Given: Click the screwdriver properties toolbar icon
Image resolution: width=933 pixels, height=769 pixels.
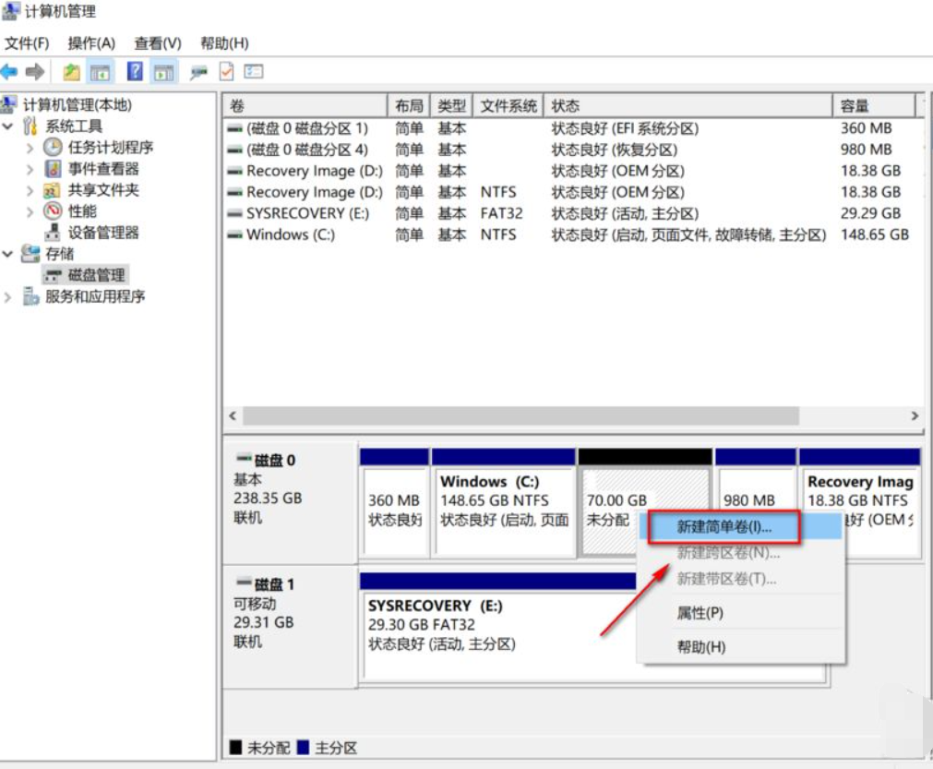Looking at the screenshot, I should point(197,71).
